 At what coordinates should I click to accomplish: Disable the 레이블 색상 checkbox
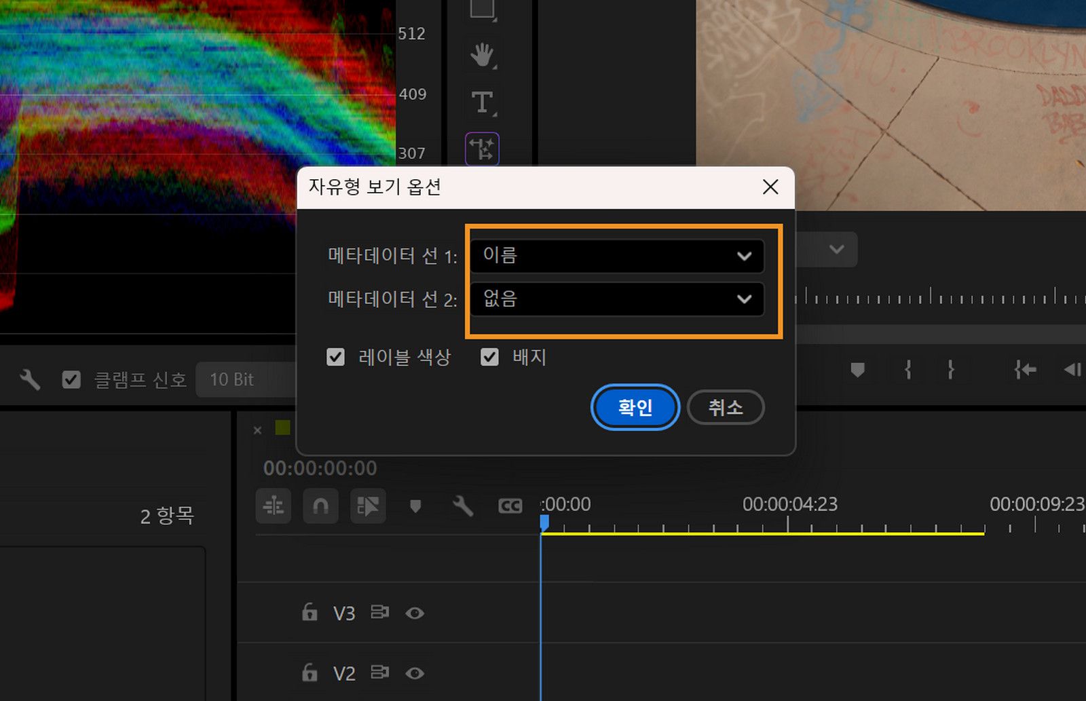click(335, 357)
